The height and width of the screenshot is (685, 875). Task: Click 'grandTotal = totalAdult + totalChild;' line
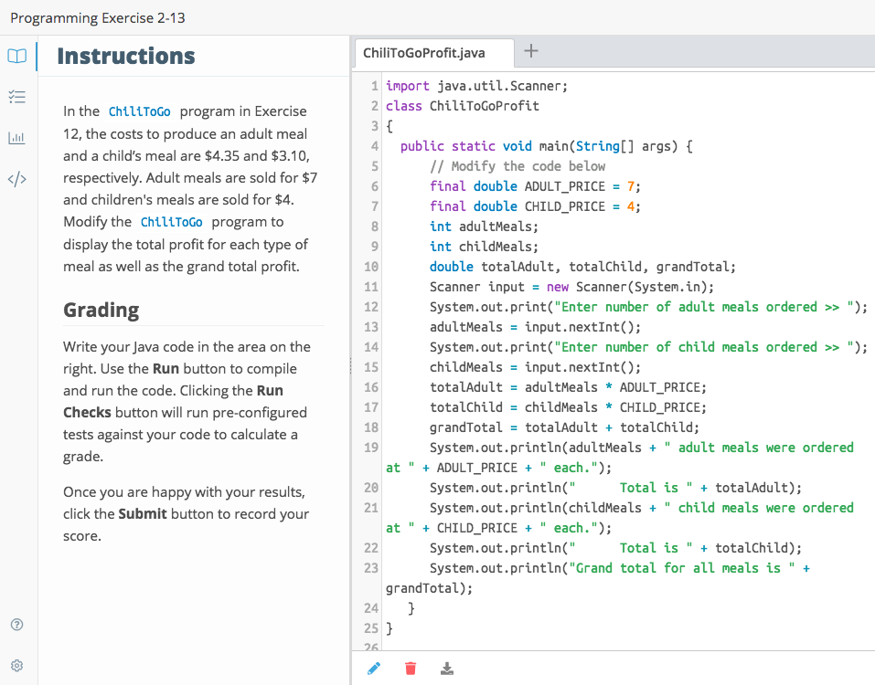(564, 427)
